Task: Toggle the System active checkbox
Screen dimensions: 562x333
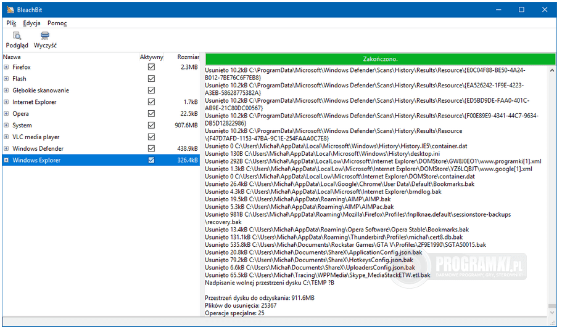Action: coord(151,125)
